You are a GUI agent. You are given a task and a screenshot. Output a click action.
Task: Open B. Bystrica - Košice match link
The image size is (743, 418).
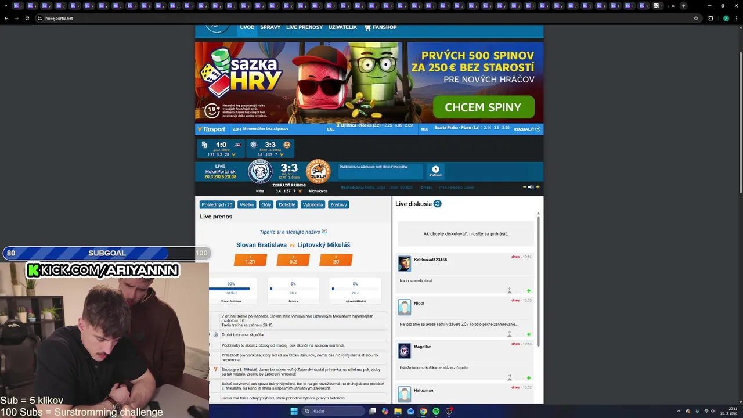358,126
